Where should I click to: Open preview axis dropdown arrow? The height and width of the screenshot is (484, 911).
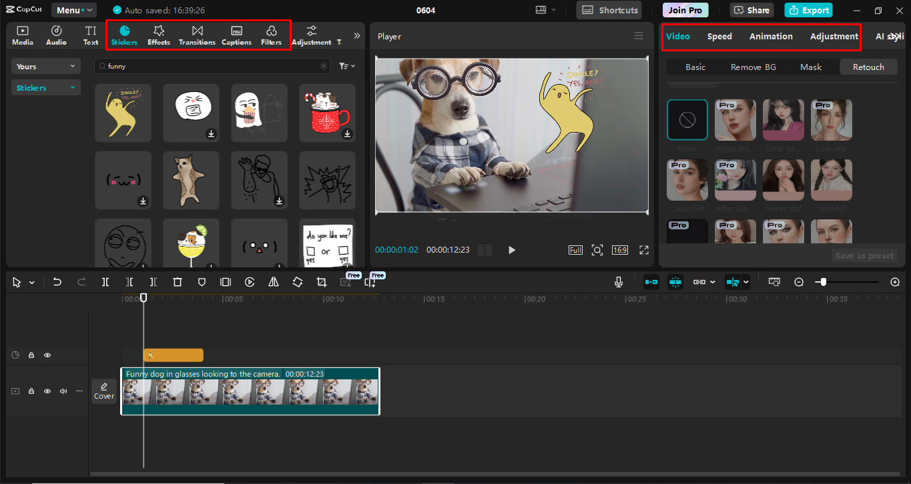pos(746,282)
